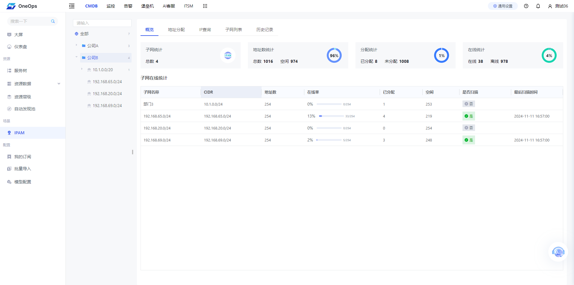The height and width of the screenshot is (285, 574).
Task: Open the app grid launcher icon
Action: 205,6
